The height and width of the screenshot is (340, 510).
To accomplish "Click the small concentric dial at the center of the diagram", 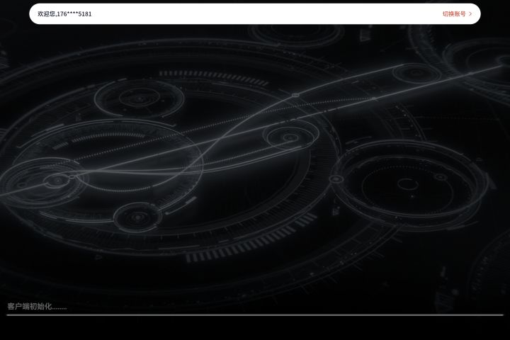I will [290, 137].
